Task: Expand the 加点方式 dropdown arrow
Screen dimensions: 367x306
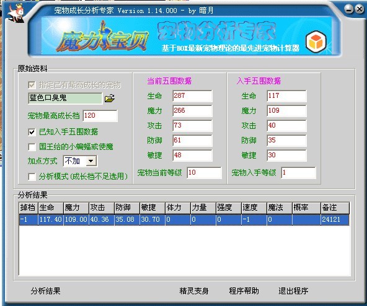Action: [91, 161]
